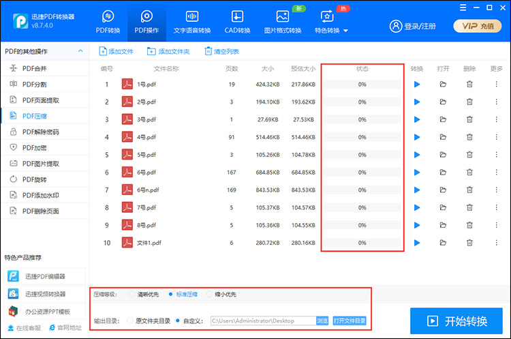Viewport: 511px width, 339px height.
Task: Select PDF解除密码 in the sidebar
Action: tap(45, 132)
